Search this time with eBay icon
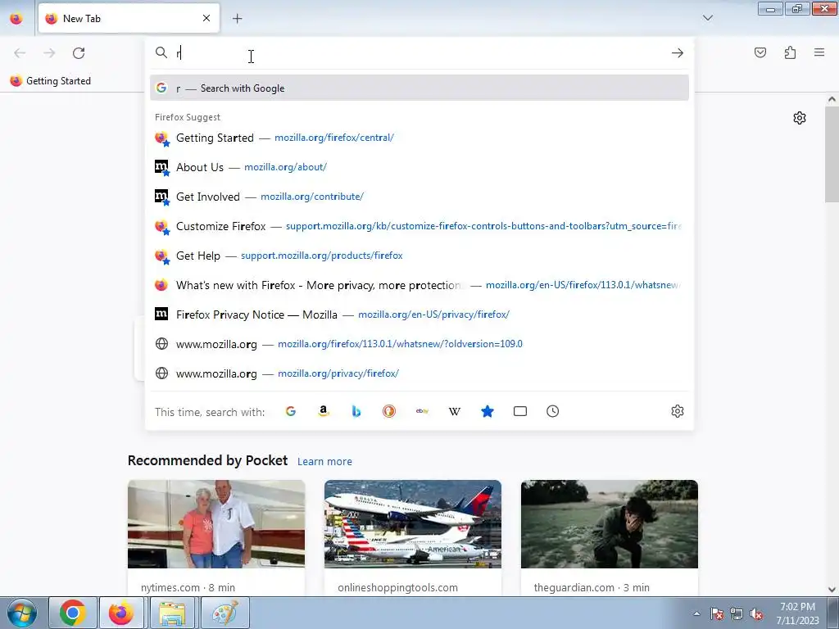This screenshot has width=839, height=629. click(422, 411)
